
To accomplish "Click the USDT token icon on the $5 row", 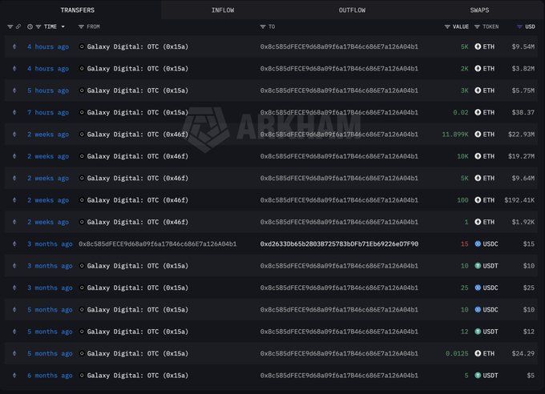I will [x=478, y=376].
